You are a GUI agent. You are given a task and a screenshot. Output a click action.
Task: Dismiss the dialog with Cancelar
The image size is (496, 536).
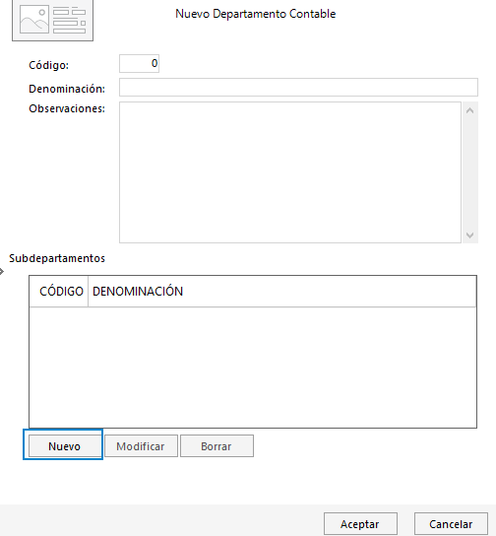pos(451,524)
